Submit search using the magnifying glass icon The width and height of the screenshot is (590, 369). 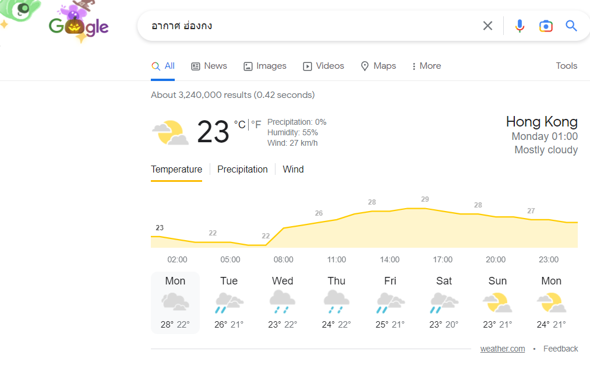[571, 26]
